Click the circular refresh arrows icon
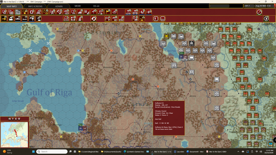 point(94,18)
